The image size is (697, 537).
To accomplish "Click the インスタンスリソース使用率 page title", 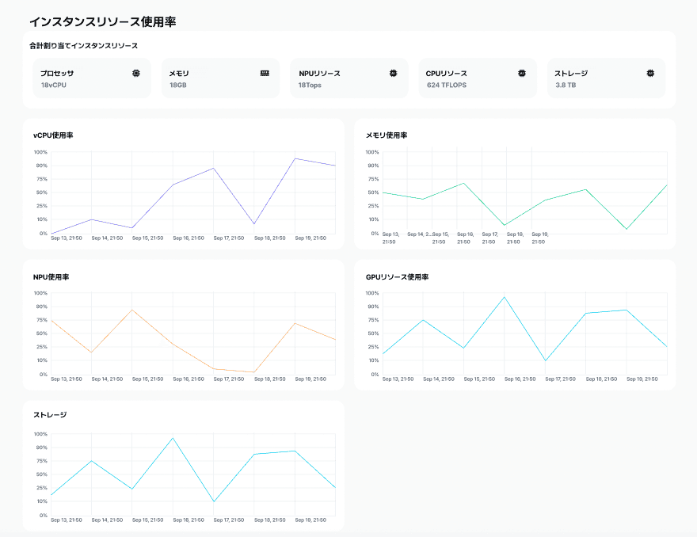I will 102,22.
